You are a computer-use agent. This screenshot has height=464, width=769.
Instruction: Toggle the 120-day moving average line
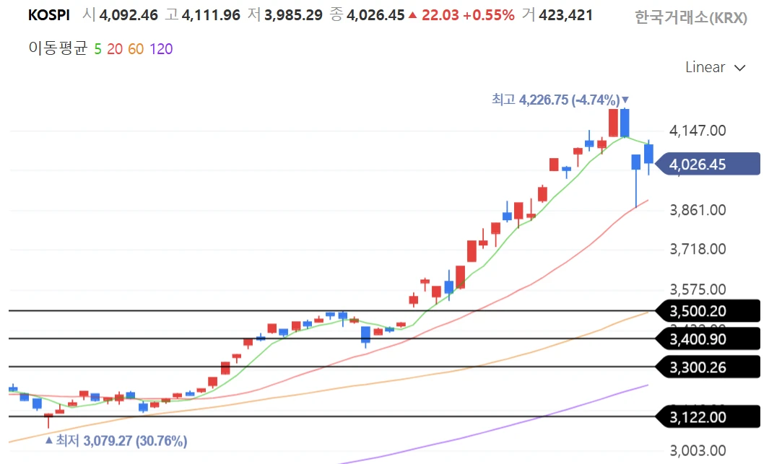(161, 49)
